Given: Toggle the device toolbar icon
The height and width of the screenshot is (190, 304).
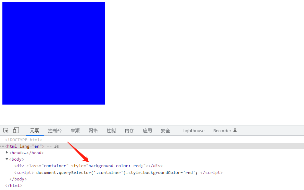Looking at the screenshot, I should click(x=16, y=130).
